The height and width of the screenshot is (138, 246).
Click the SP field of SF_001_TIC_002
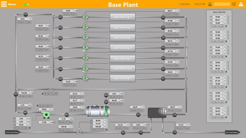point(217,17)
